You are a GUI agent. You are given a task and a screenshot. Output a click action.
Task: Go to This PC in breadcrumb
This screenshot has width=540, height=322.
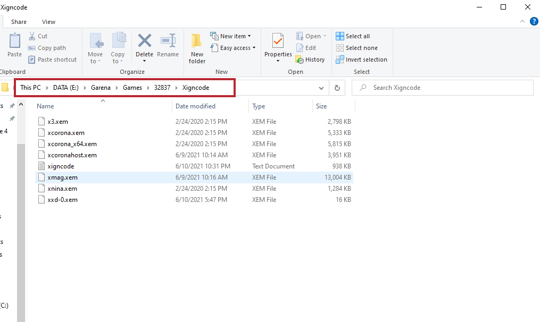30,88
